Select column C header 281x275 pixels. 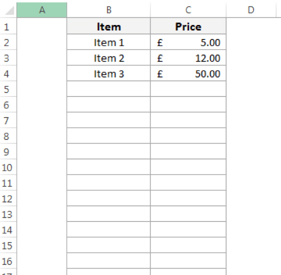(188, 10)
